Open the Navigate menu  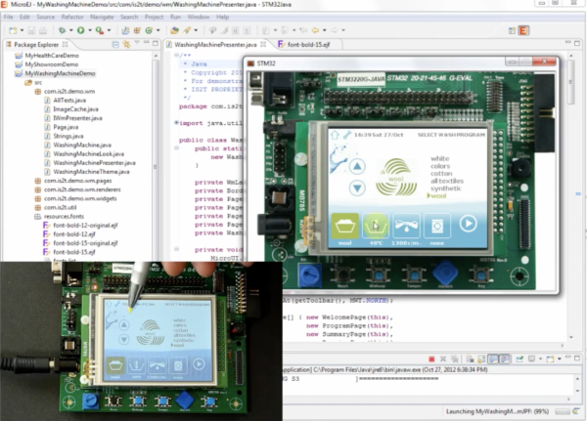(x=102, y=17)
